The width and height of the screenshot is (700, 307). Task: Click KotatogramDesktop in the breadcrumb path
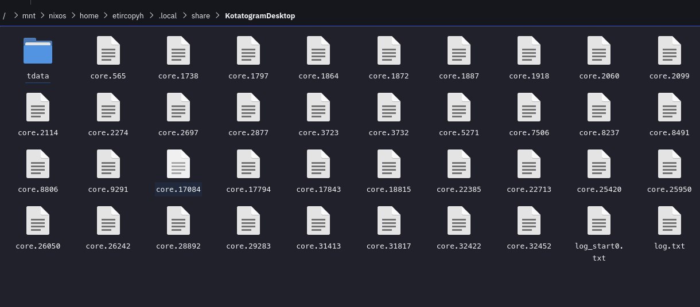coord(260,16)
